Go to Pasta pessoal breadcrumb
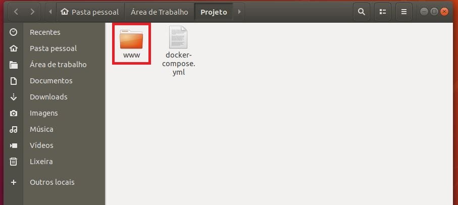Image resolution: width=458 pixels, height=205 pixels. pos(90,12)
